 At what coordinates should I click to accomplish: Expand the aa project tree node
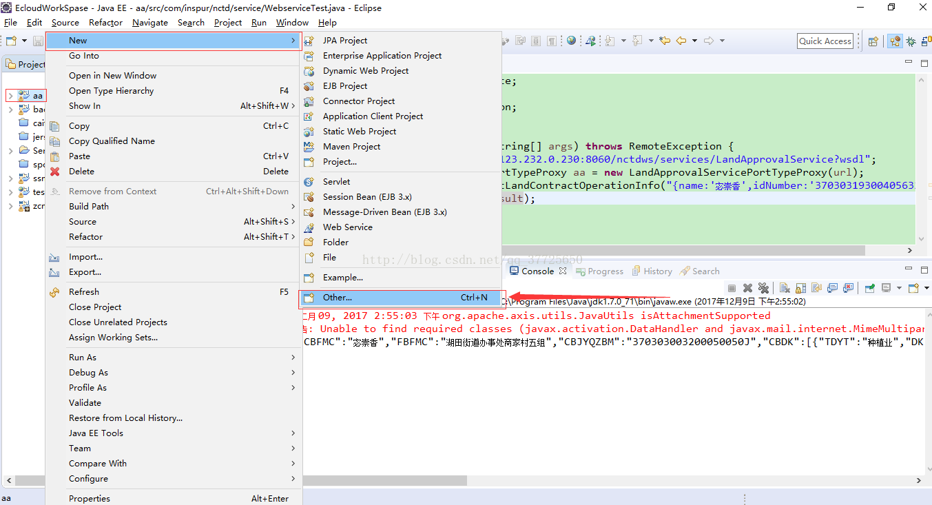pyautogui.click(x=10, y=96)
